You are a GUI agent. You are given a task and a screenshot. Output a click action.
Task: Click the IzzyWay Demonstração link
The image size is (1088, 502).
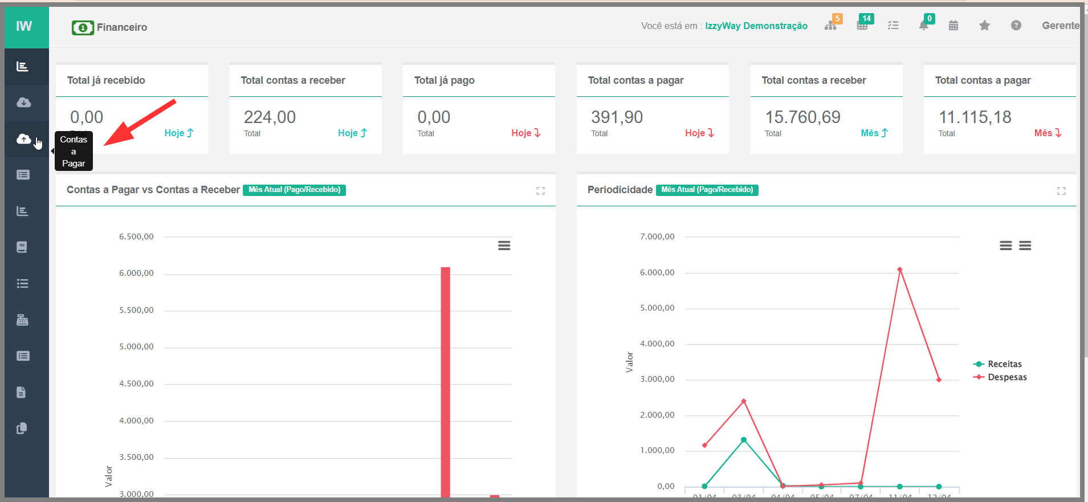point(756,26)
